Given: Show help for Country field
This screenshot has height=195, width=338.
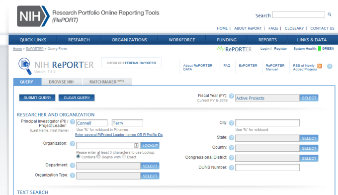Looking at the screenshot, I should pyautogui.click(x=232, y=148).
